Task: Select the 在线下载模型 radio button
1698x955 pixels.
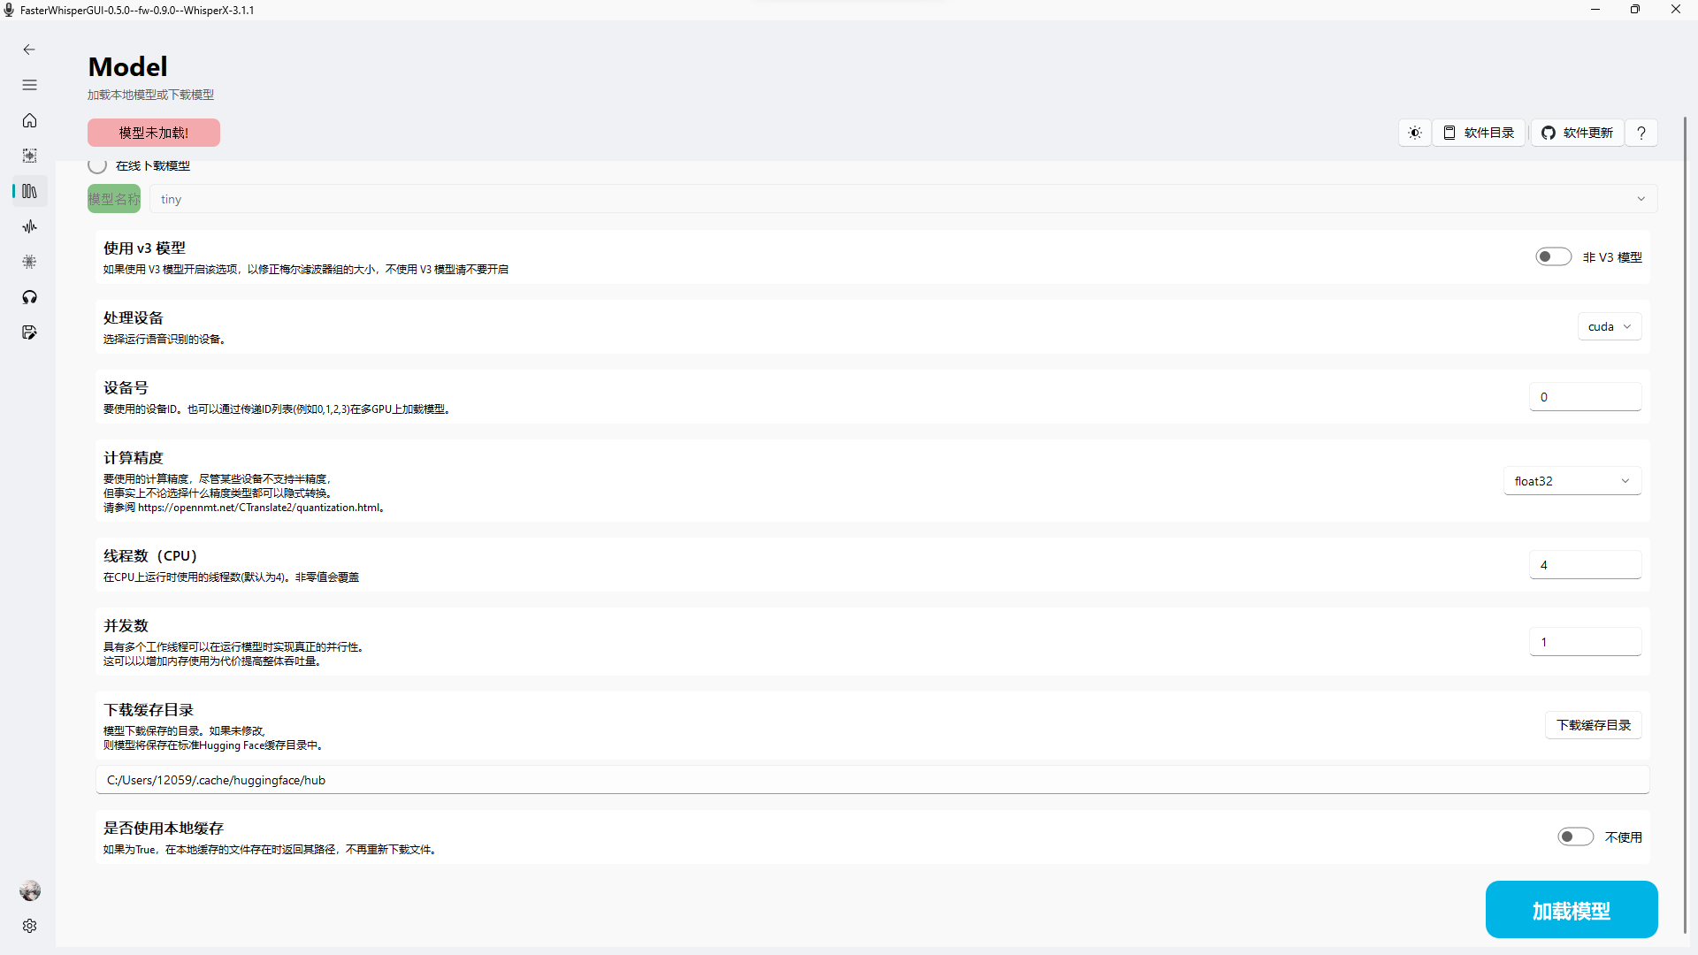Action: (97, 165)
